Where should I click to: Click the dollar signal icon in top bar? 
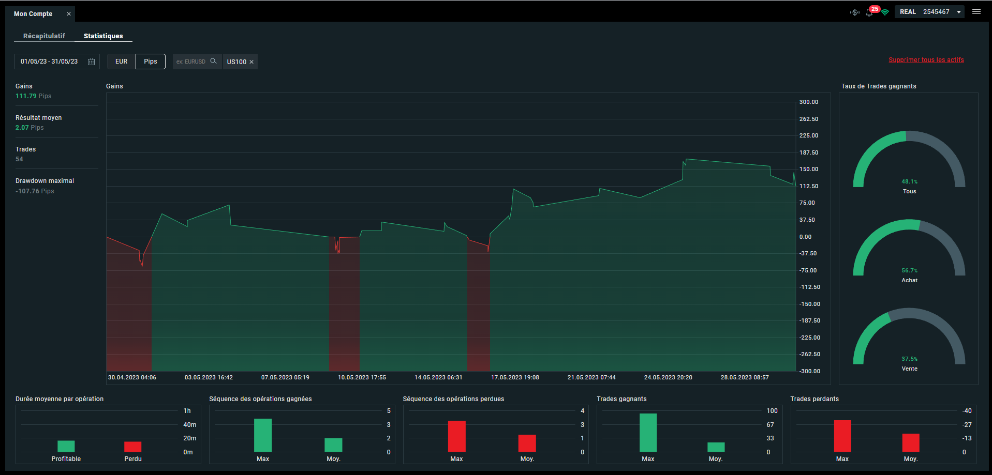(855, 12)
